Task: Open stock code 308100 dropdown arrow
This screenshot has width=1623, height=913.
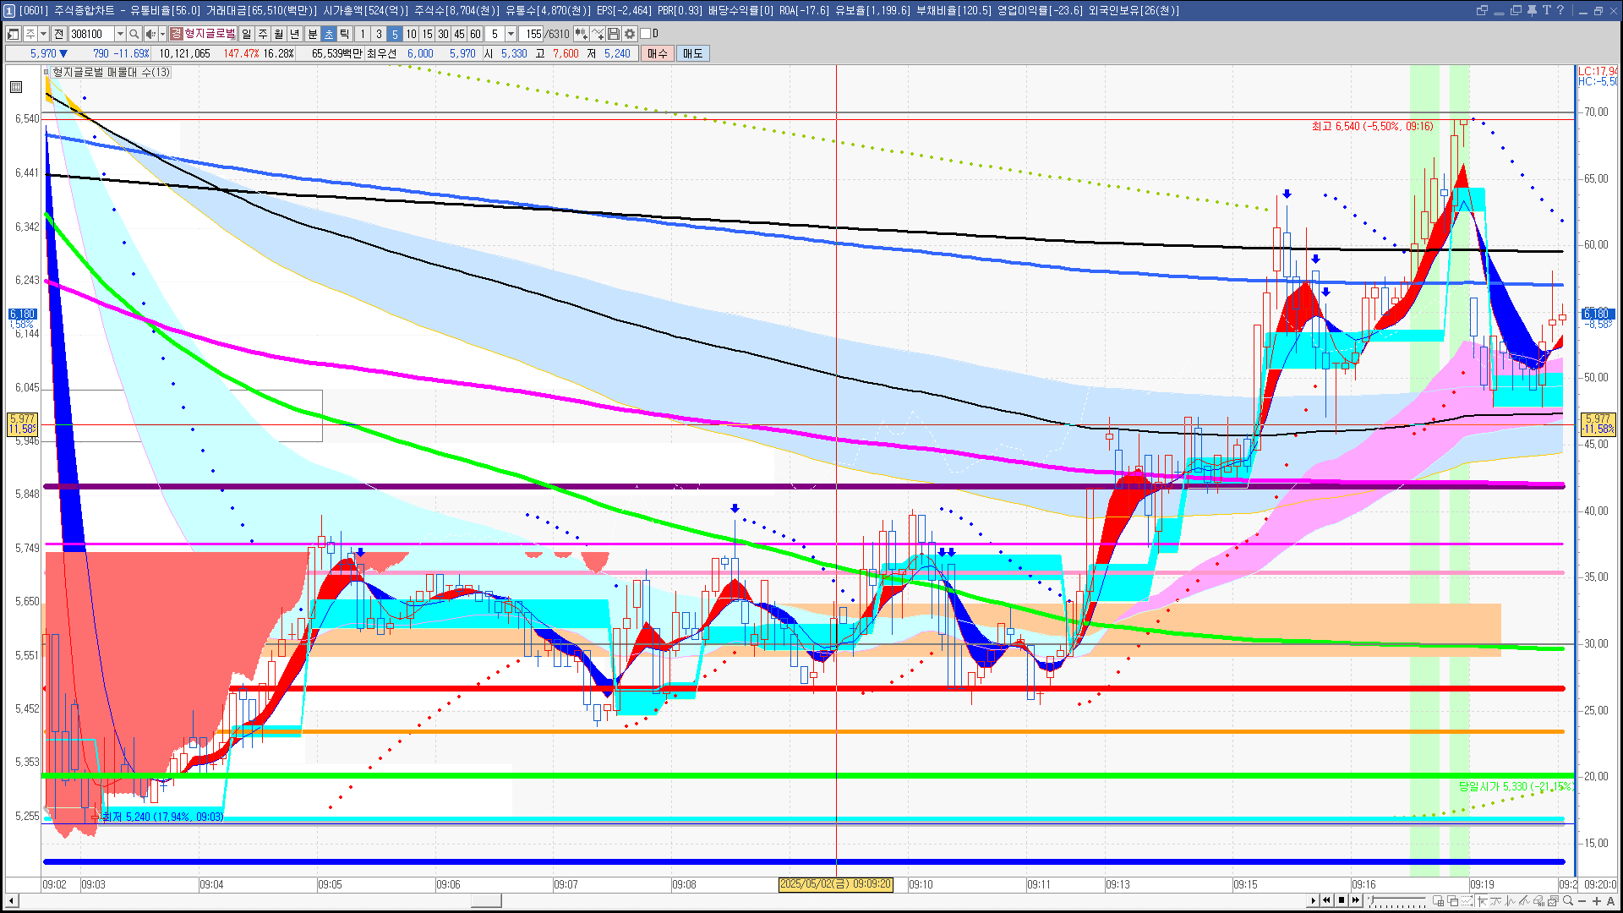Action: pyautogui.click(x=120, y=34)
